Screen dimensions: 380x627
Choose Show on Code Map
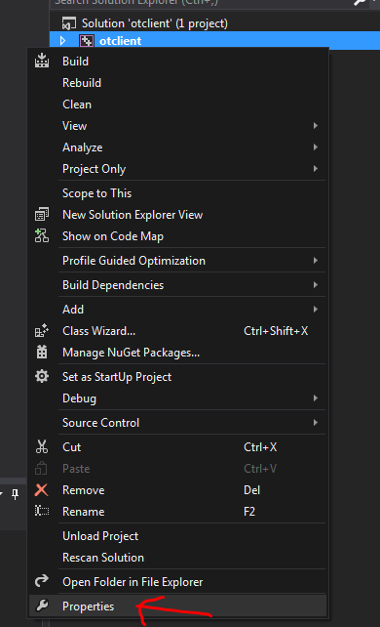click(178, 236)
